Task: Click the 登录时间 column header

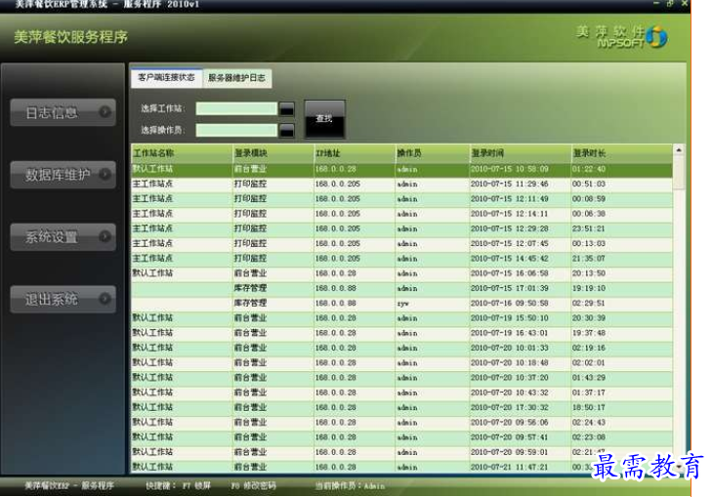Action: pos(521,153)
